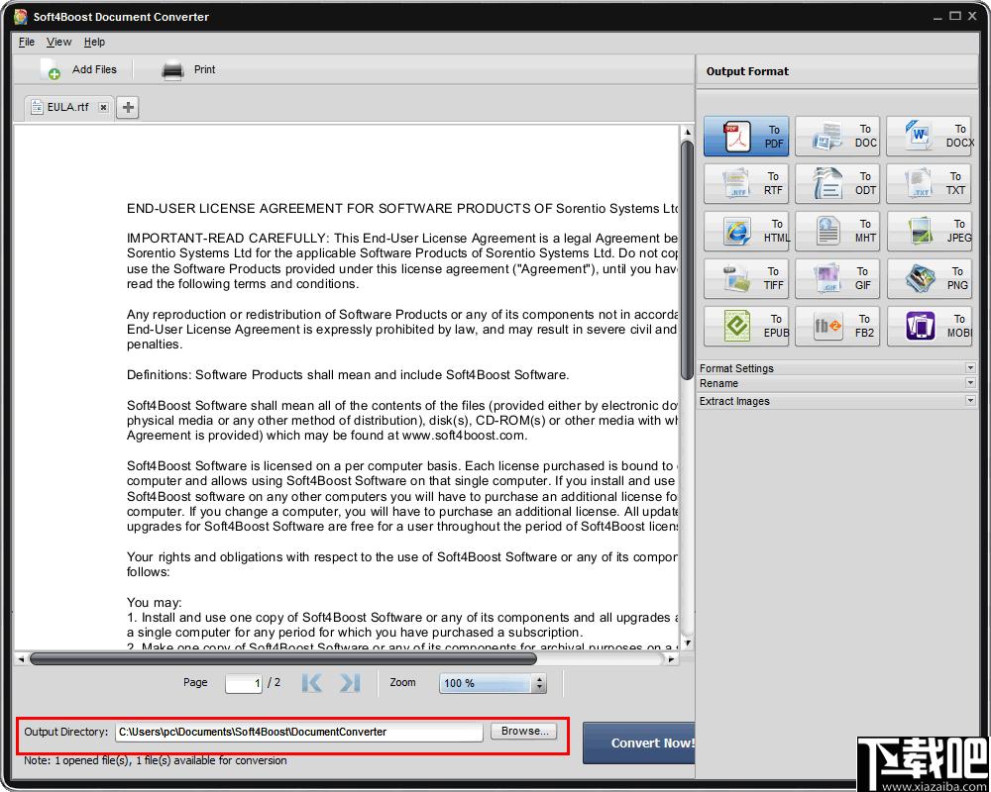Viewport: 991px width, 792px height.
Task: Choose the To DOC output format
Action: tap(836, 136)
